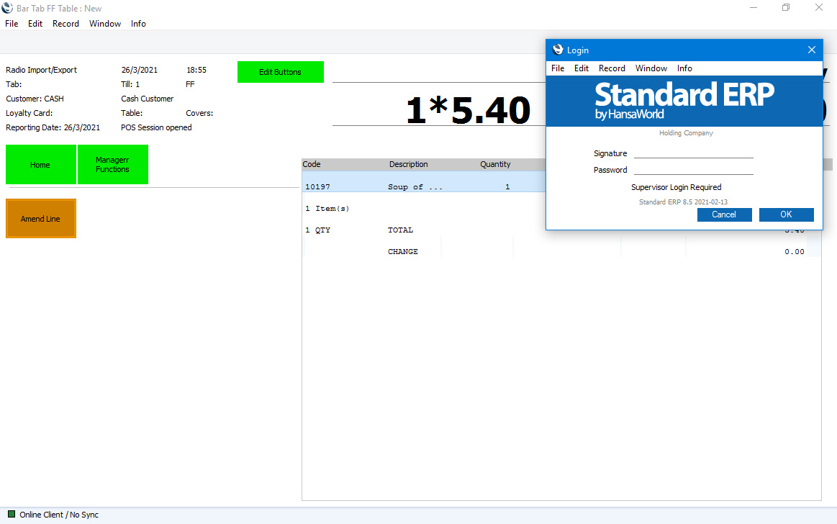Open Window menu in main window
The image size is (837, 524).
click(105, 24)
